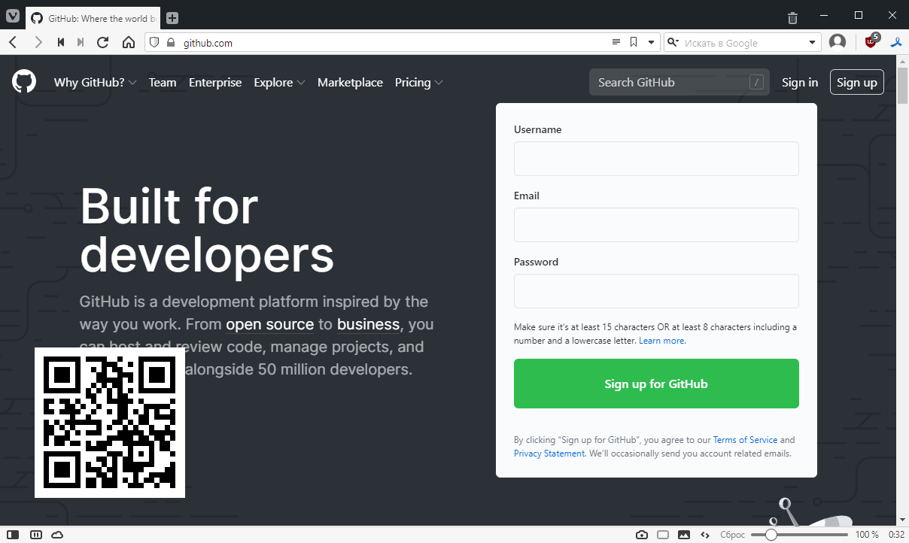
Task: Go forward to the next page
Action: [38, 43]
